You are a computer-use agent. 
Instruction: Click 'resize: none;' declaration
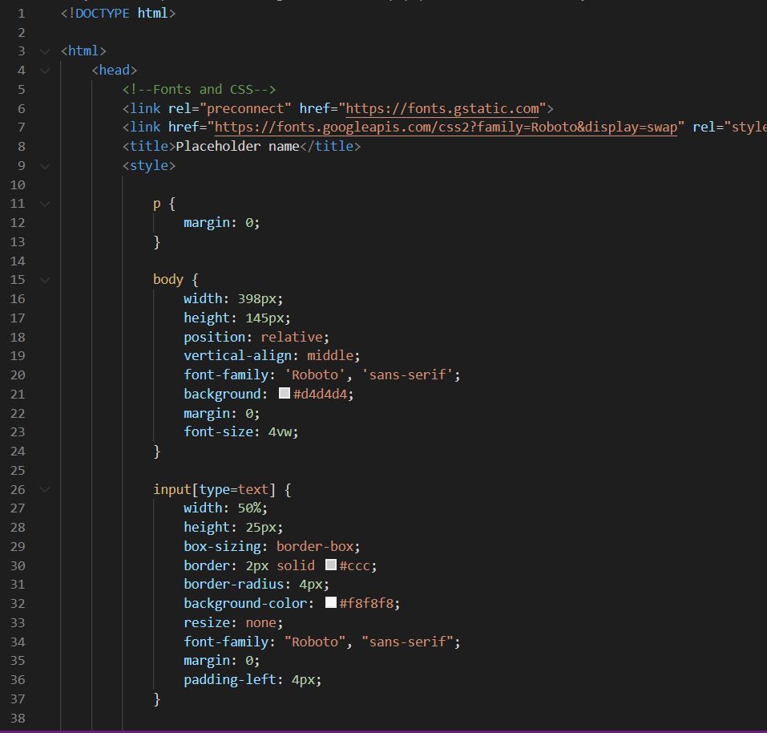coord(233,623)
